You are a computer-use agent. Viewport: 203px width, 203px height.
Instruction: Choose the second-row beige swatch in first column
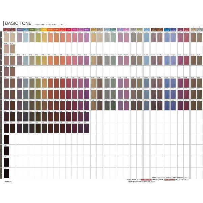click(x=6, y=49)
